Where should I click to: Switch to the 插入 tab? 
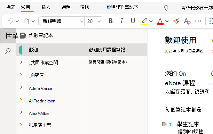[x=46, y=7]
